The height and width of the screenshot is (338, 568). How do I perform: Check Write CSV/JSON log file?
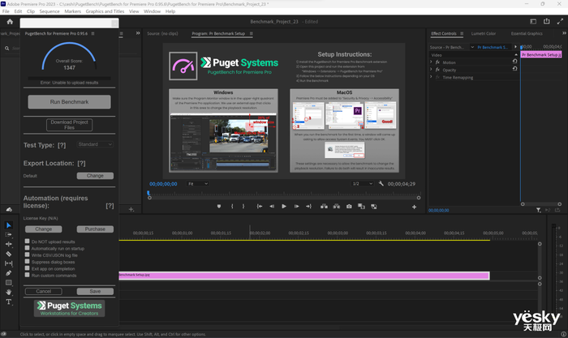coord(27,255)
